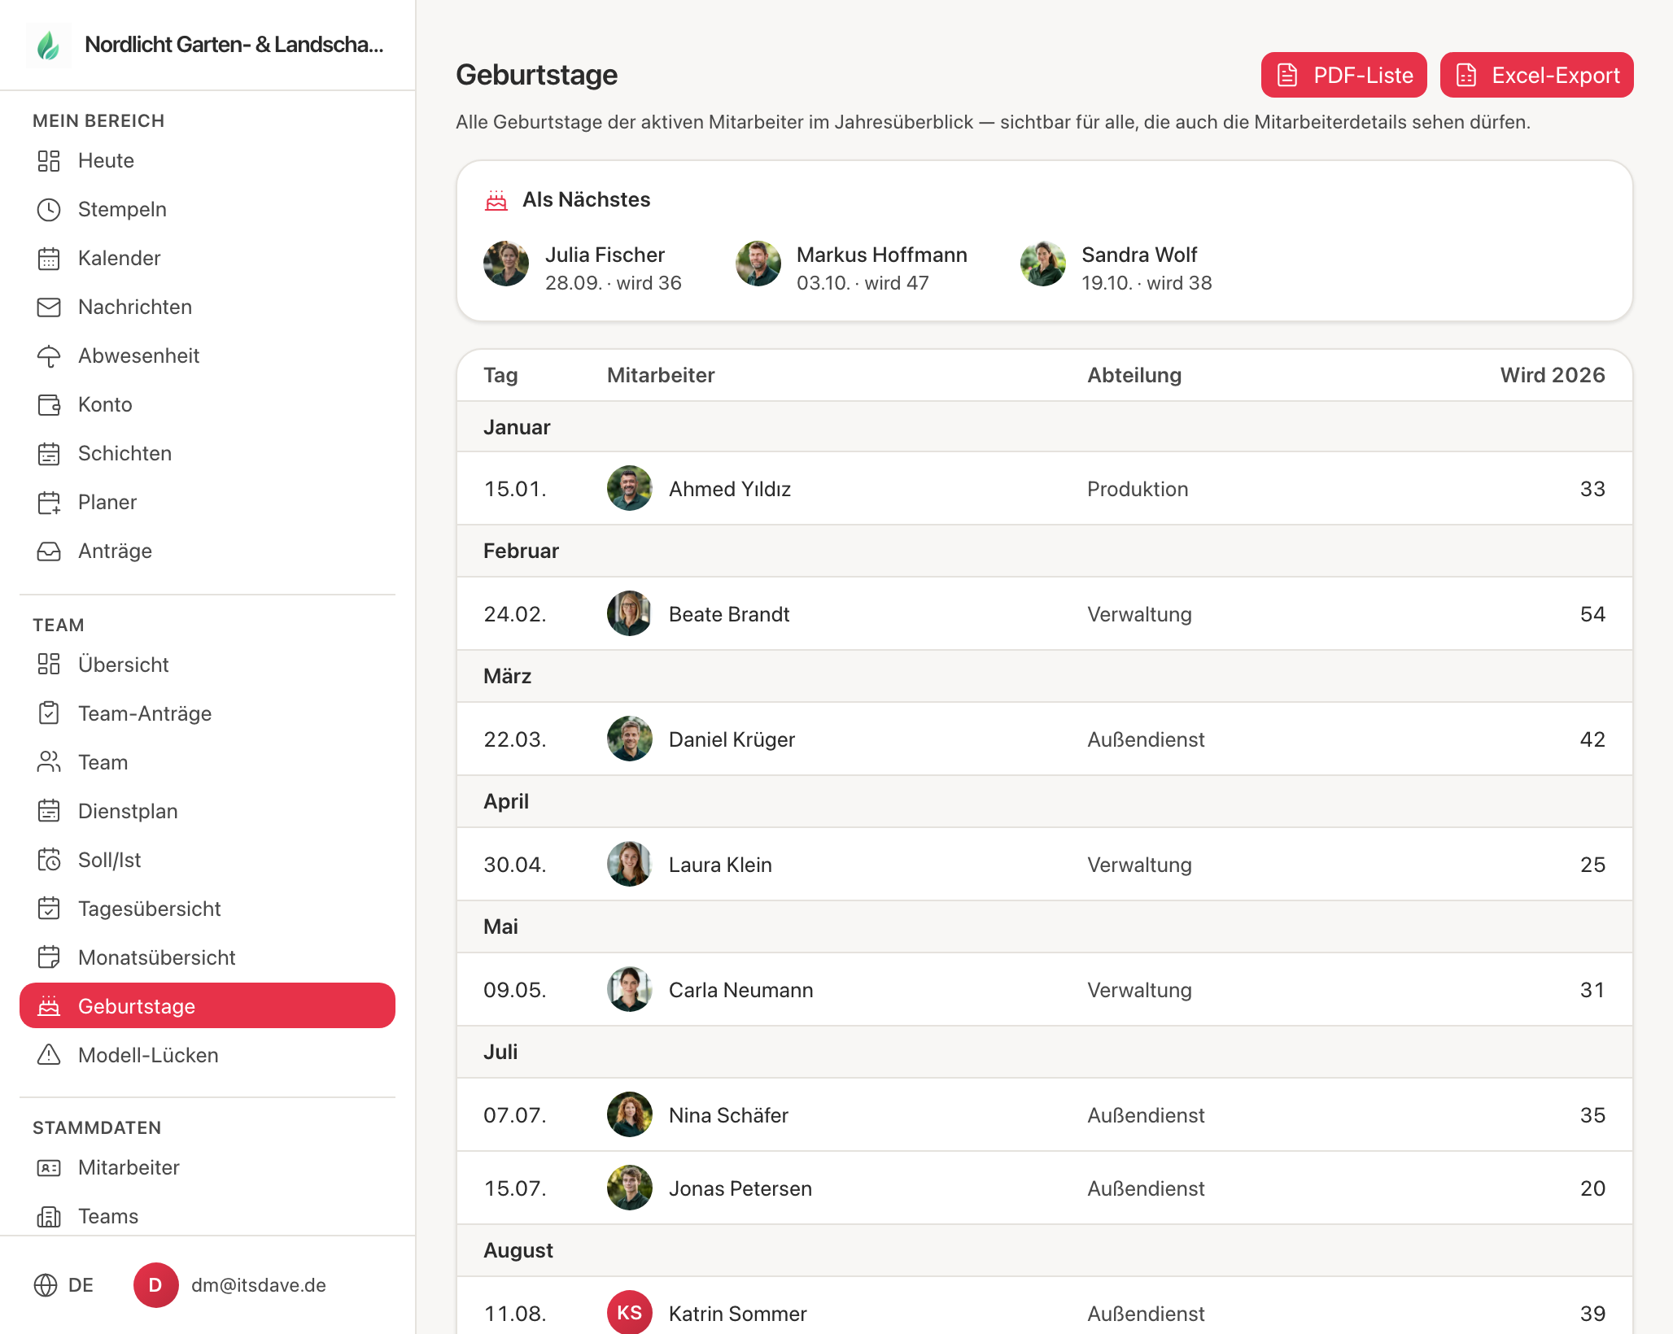Click the D user avatar circle

click(156, 1285)
